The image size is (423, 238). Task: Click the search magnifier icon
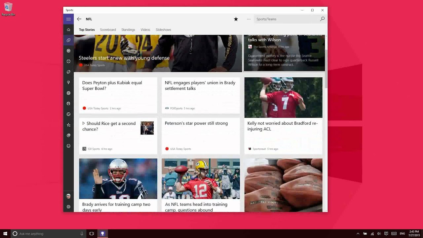pyautogui.click(x=322, y=19)
